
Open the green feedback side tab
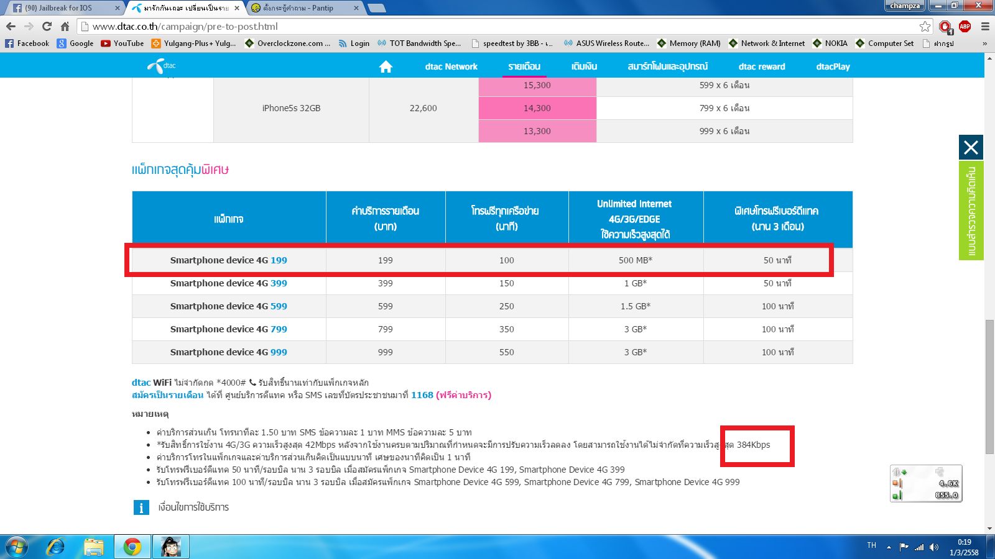(x=971, y=211)
